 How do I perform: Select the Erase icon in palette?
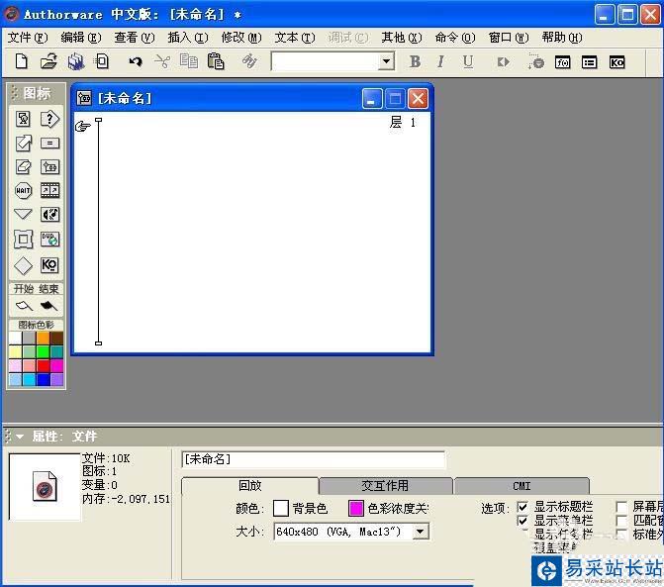23,167
